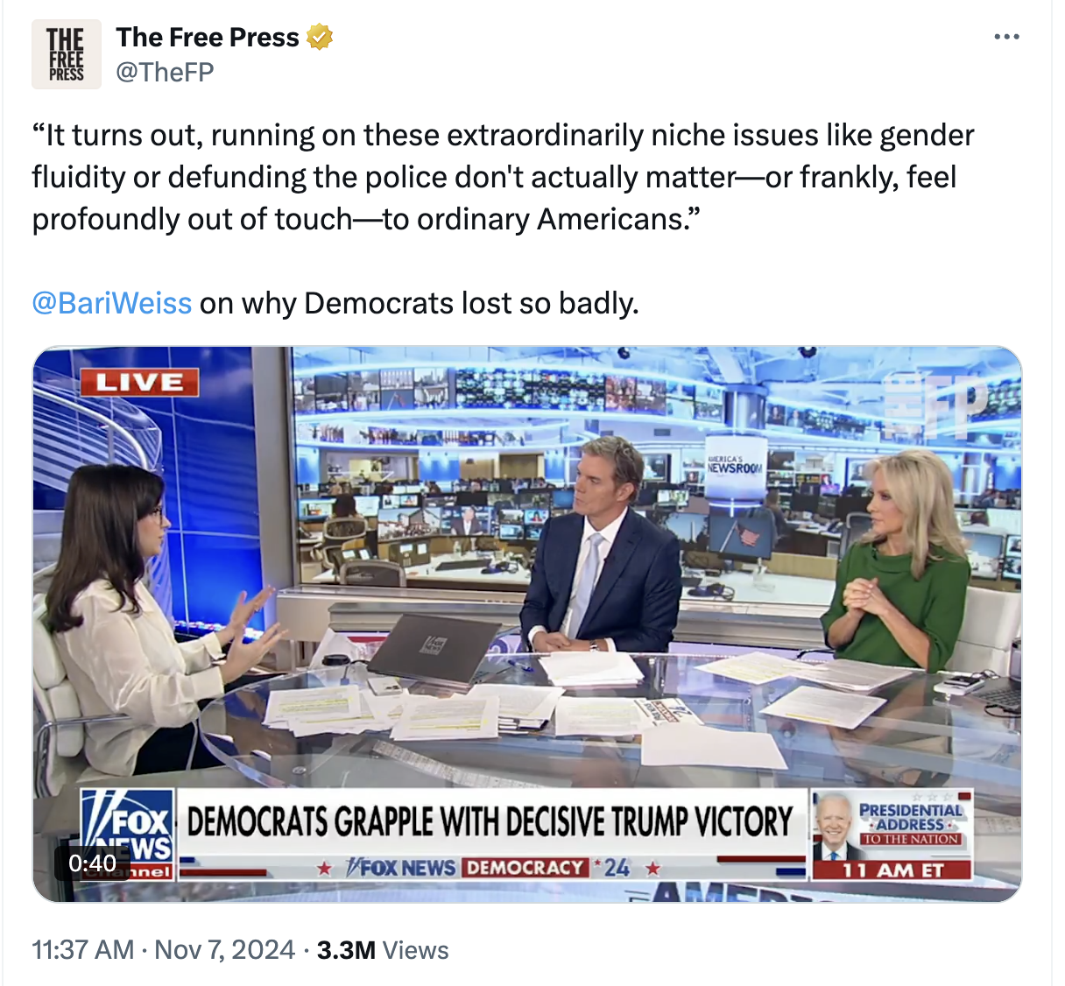The height and width of the screenshot is (986, 1065).
Task: Click the gold verified badge
Action: pos(320,38)
